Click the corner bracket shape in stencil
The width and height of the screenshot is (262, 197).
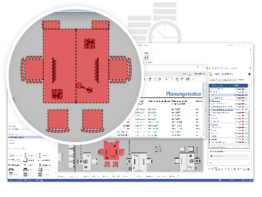[x=25, y=160]
